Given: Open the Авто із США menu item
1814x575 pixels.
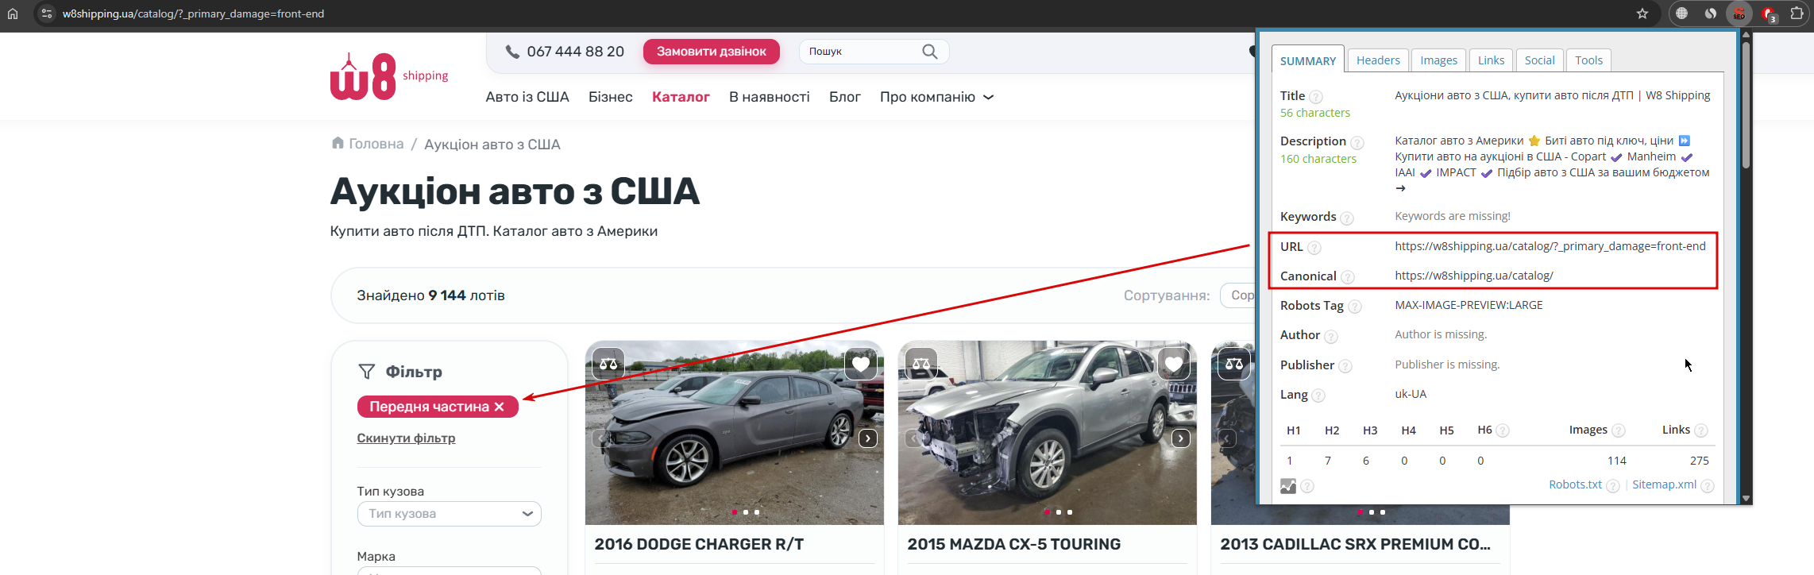Looking at the screenshot, I should 527,97.
